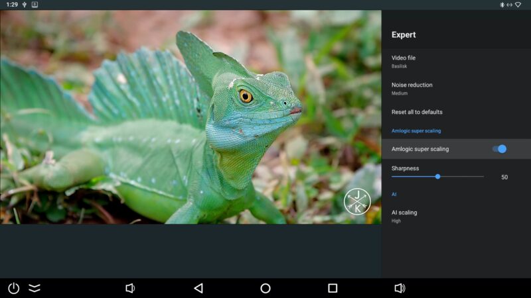Click the Bluetooth status icon
The width and height of the screenshot is (531, 298).
(502, 5)
